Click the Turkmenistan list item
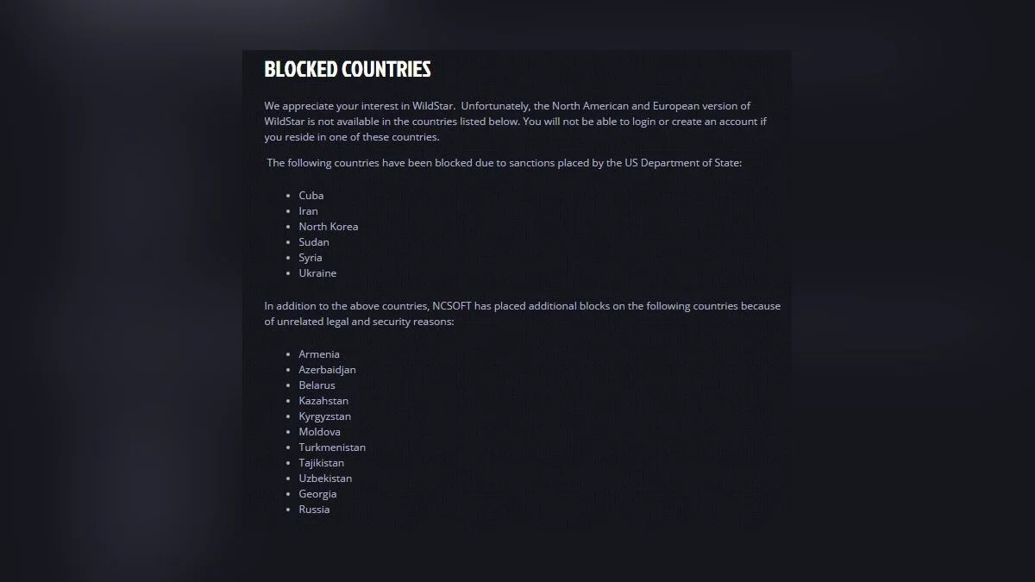The image size is (1035, 582). pyautogui.click(x=332, y=447)
